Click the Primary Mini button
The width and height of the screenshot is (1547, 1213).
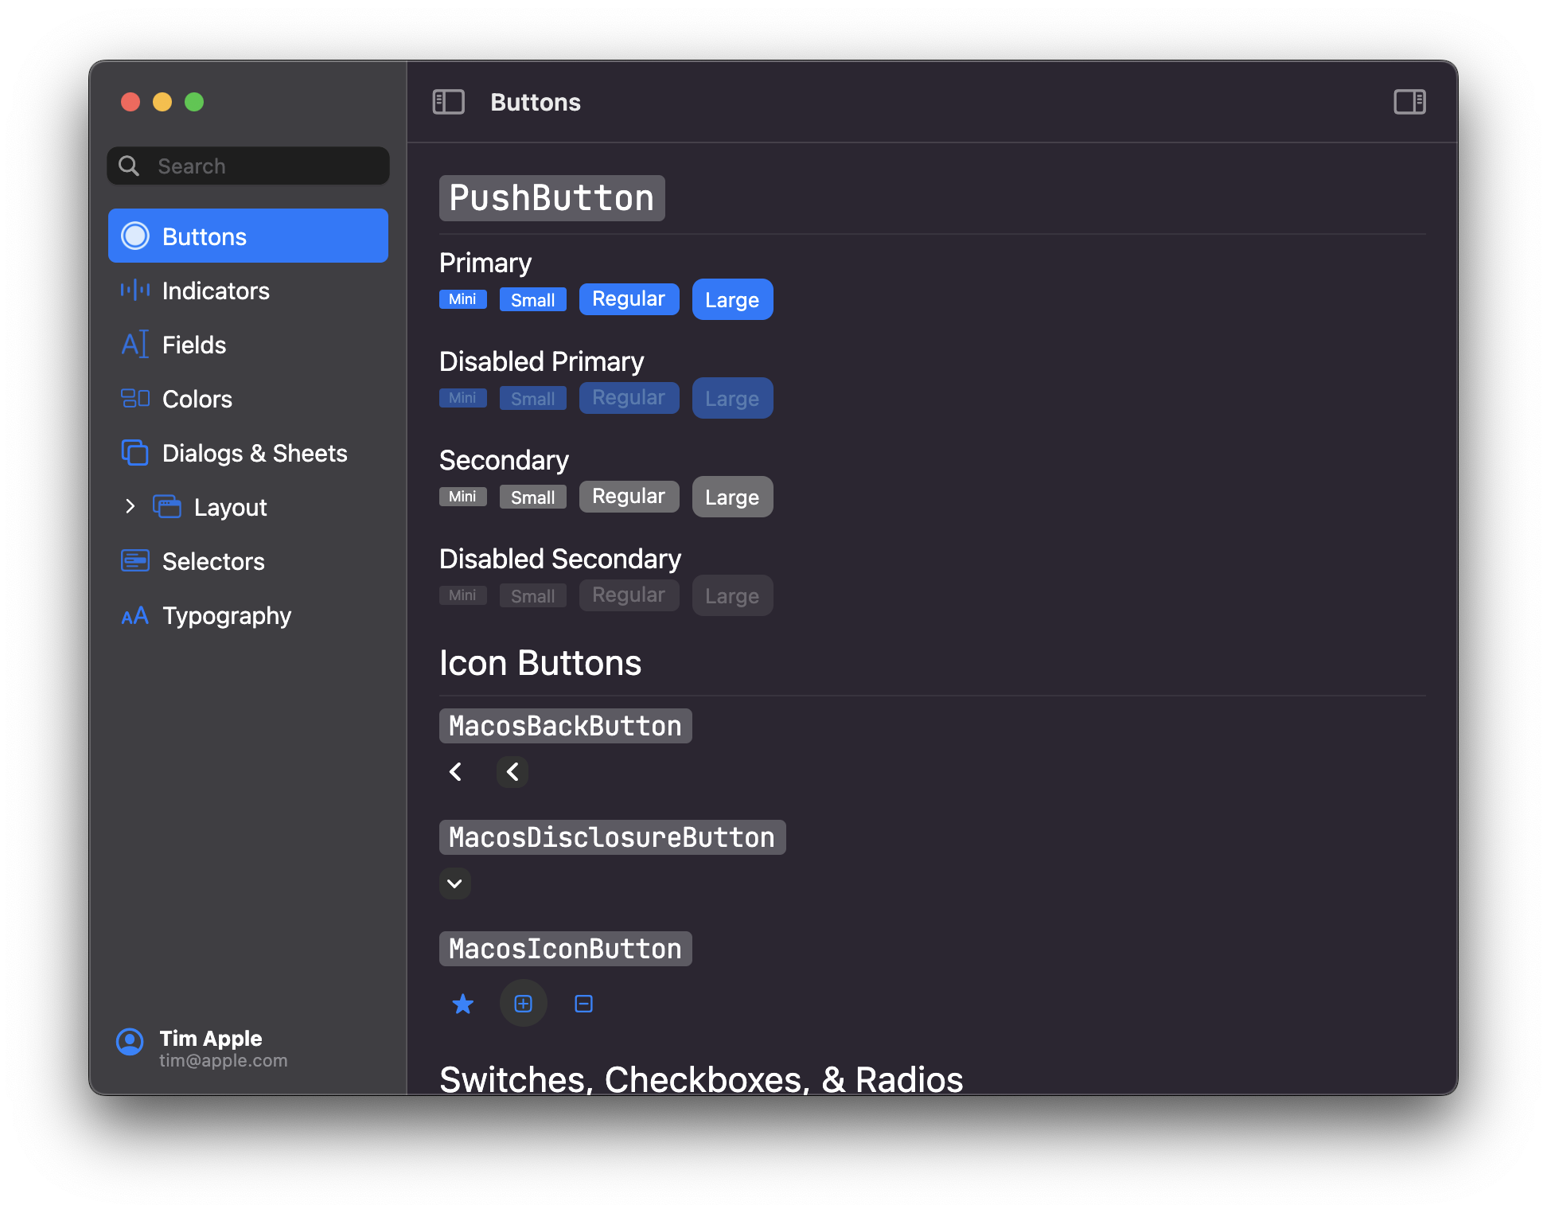[462, 299]
